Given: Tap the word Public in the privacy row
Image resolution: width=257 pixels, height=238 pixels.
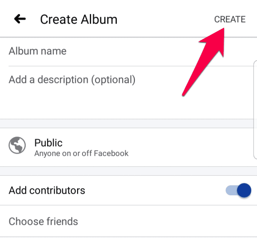Looking at the screenshot, I should 48,143.
